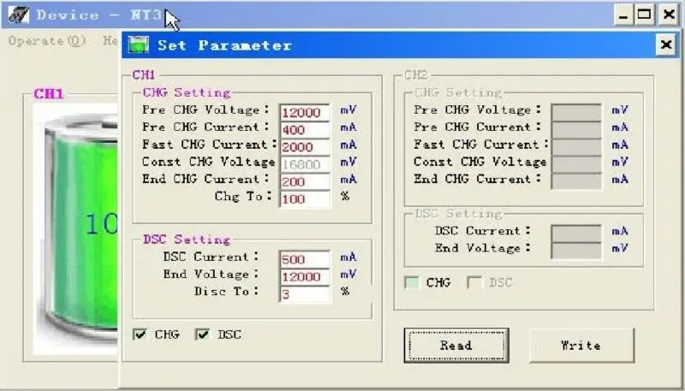This screenshot has width=685, height=391.
Task: Click the "Disc To :" label
Action: point(226,291)
